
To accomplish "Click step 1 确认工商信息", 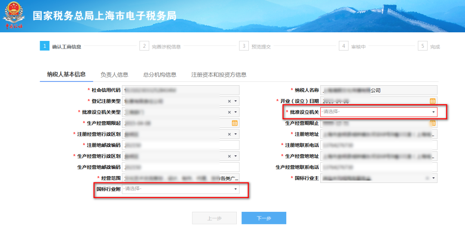I will coord(61,46).
